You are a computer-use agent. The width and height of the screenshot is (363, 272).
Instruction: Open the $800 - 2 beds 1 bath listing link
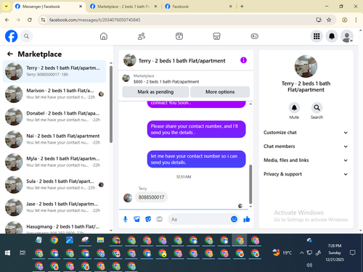pyautogui.click(x=166, y=82)
